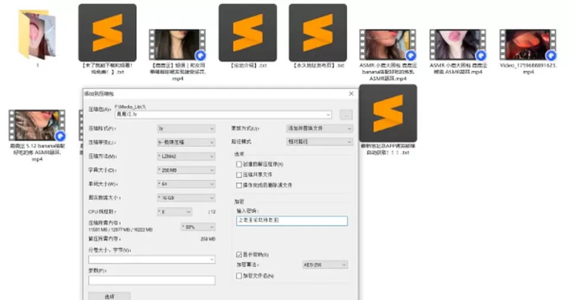Image resolution: width=569 pixels, height=300 pixels.
Task: Open the path mode dropdown 相对路径
Action: pyautogui.click(x=319, y=141)
